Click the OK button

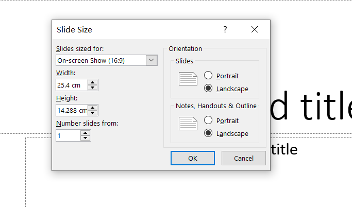pos(192,158)
